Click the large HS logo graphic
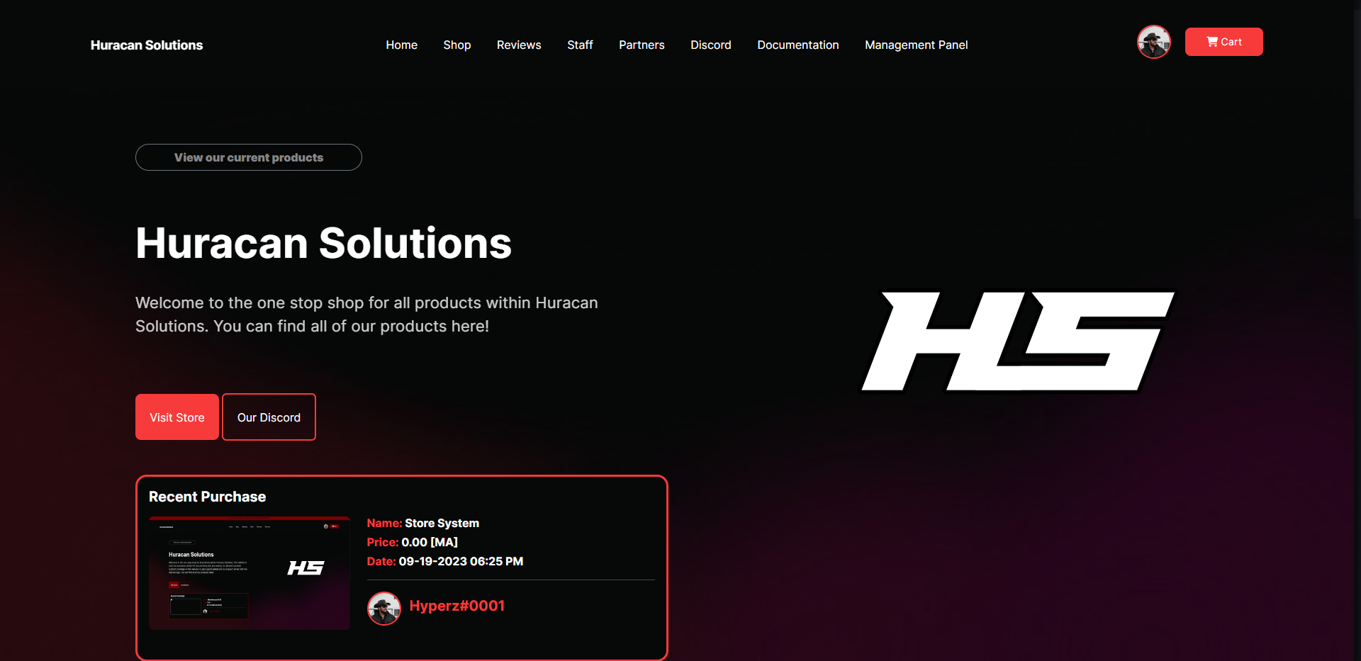 pyautogui.click(x=1018, y=341)
